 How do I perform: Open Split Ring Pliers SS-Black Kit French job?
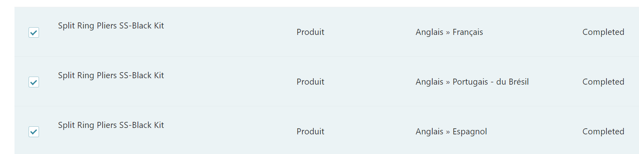click(x=111, y=26)
